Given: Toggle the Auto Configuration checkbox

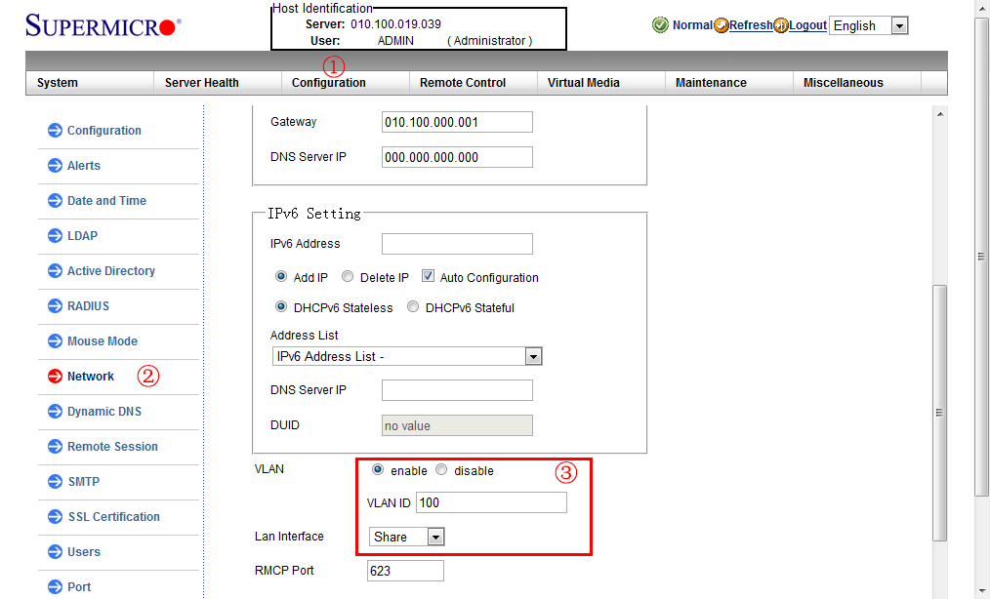Looking at the screenshot, I should click(x=428, y=276).
